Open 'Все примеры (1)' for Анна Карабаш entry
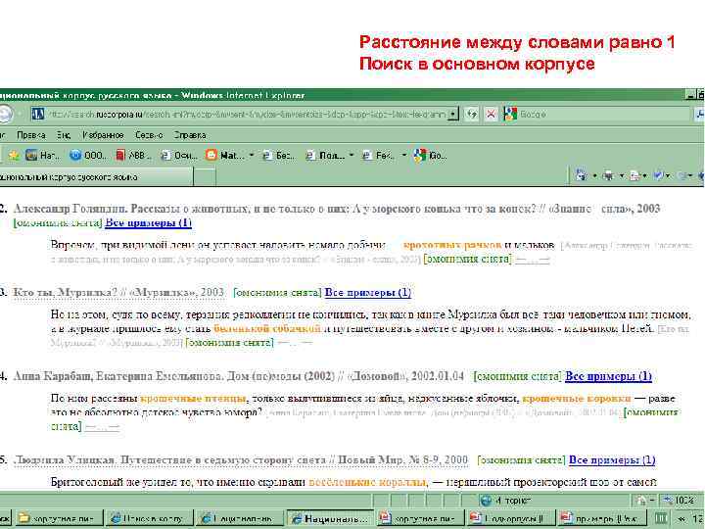 [608, 376]
